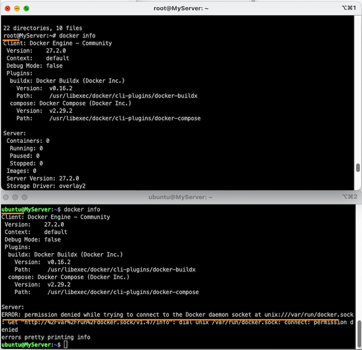Image resolution: width=362 pixels, height=350 pixels.
Task: Click the 'ERROR: permission denied' line
Action: [x=177, y=315]
